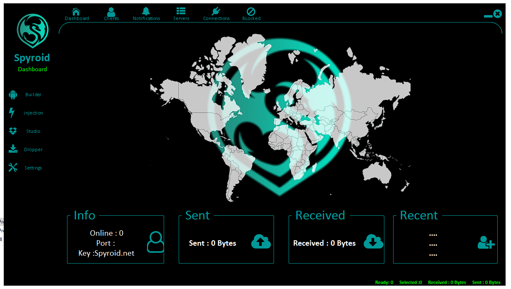Close the Spyroid window
The width and height of the screenshot is (511, 289).
(497, 14)
